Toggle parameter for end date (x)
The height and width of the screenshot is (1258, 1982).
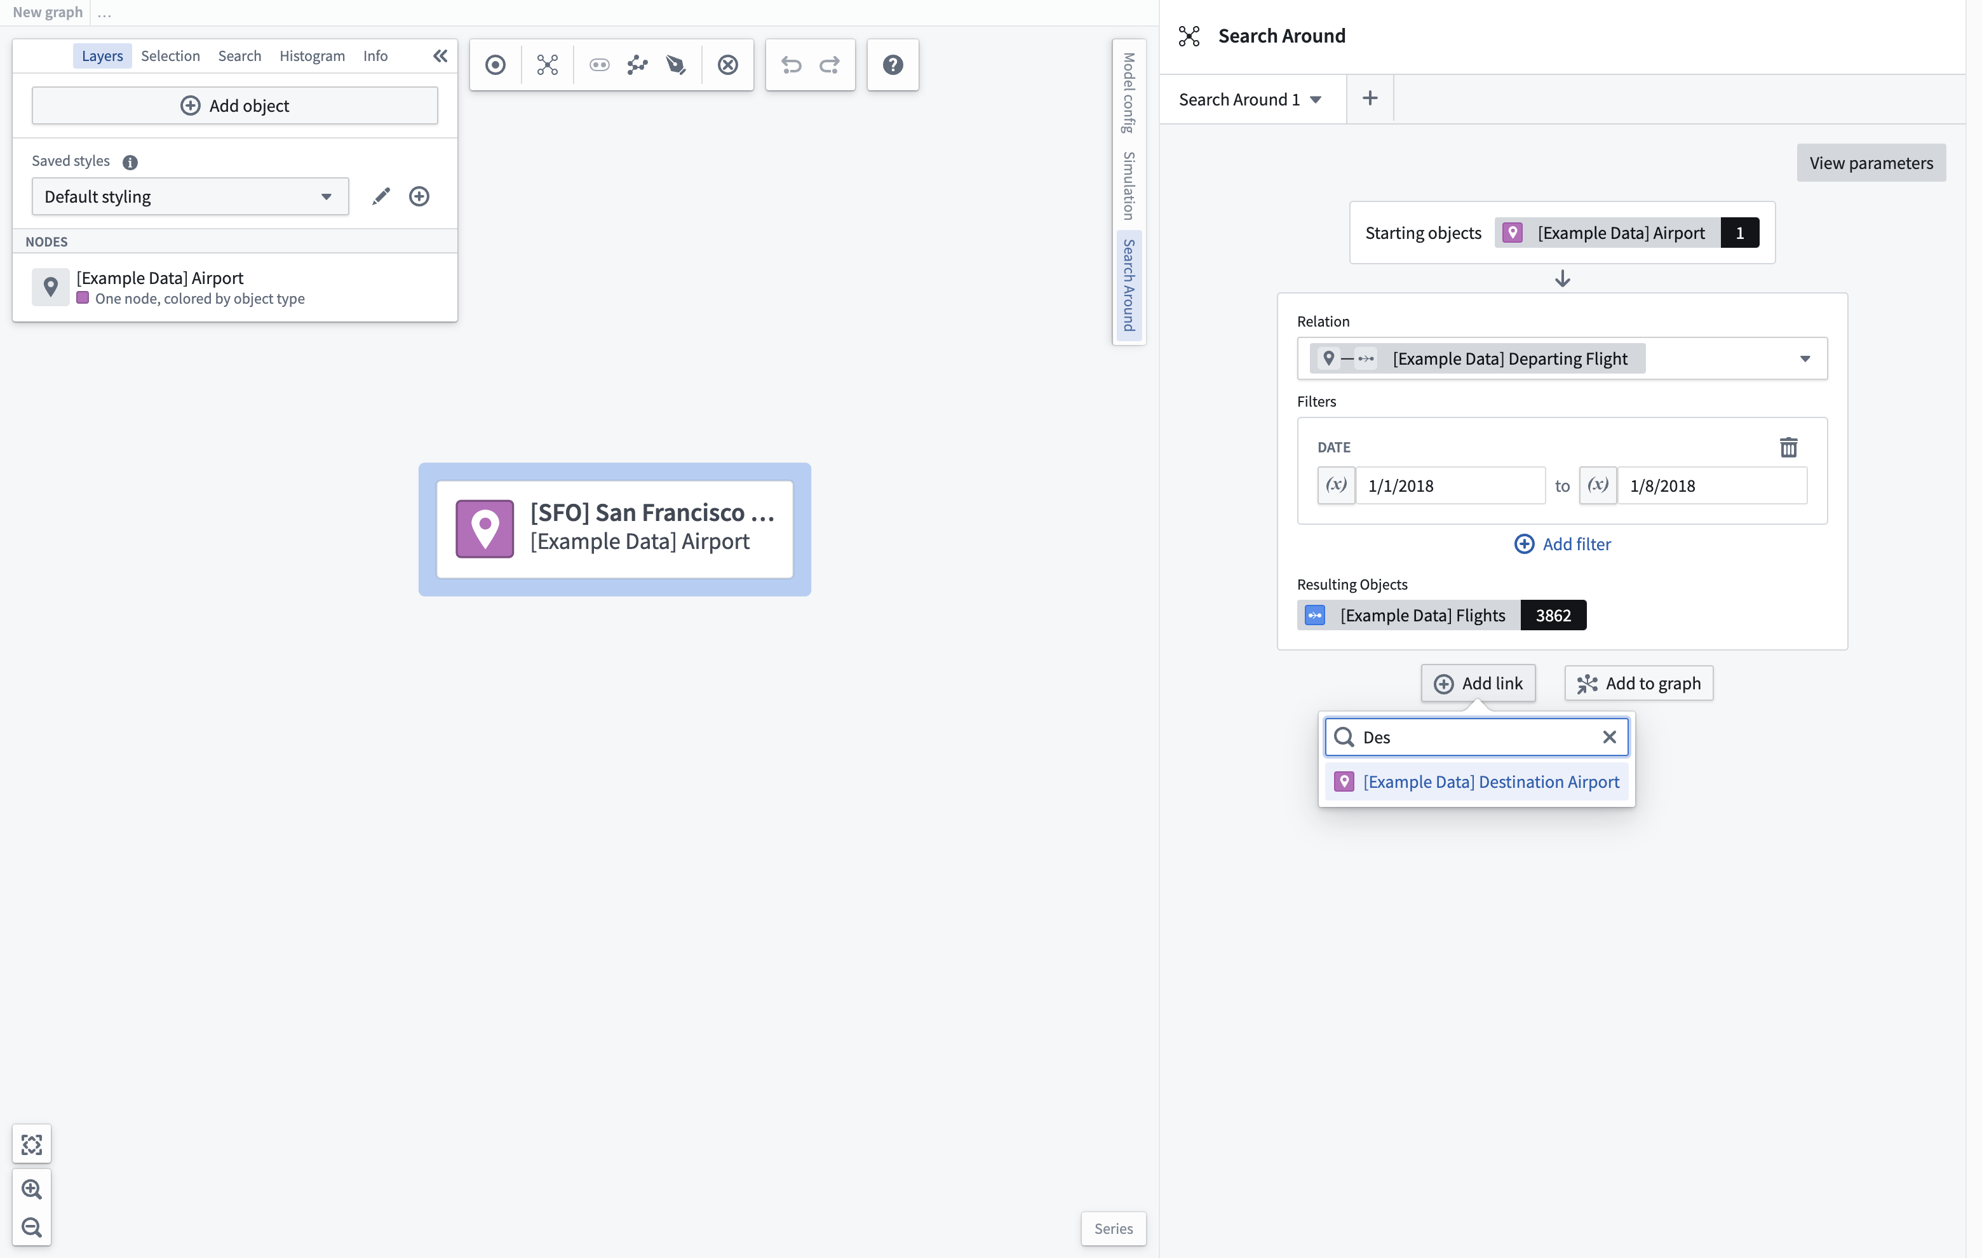tap(1598, 486)
